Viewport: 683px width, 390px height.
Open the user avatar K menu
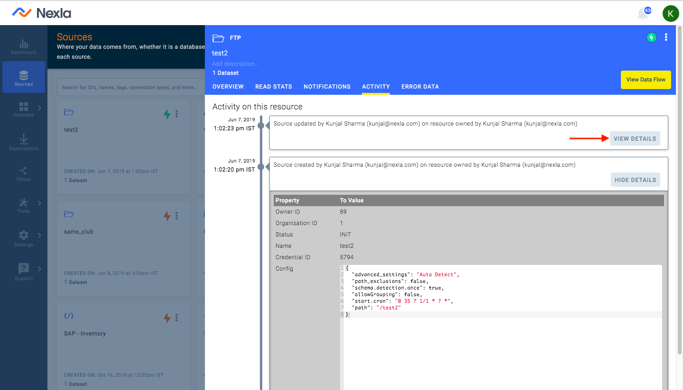point(671,14)
